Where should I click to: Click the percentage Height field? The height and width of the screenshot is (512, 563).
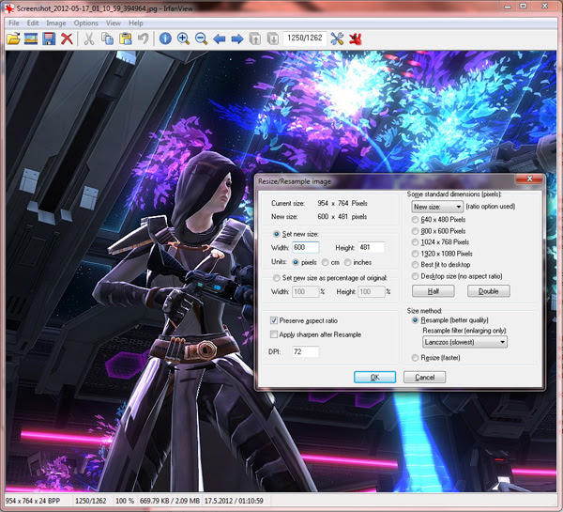tap(372, 291)
